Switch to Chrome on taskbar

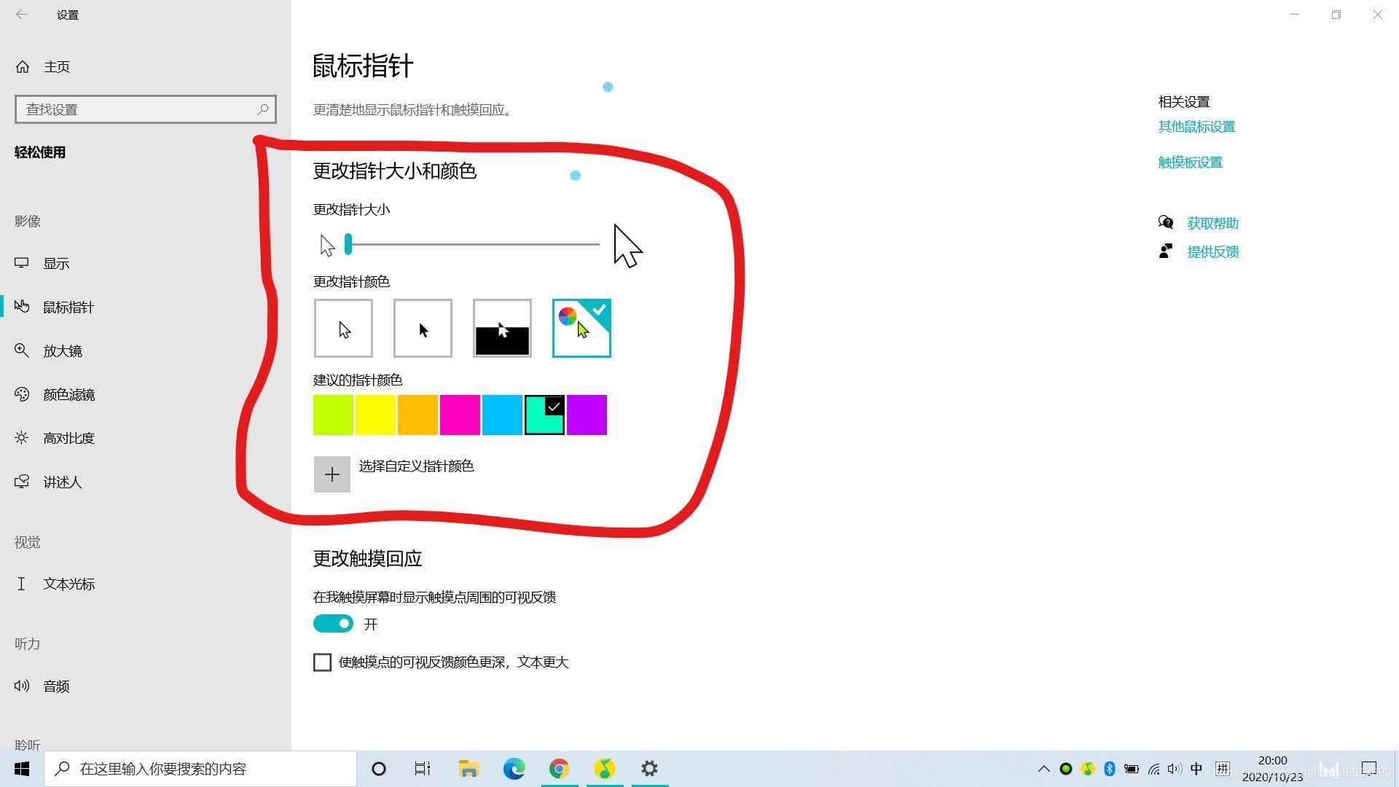[559, 769]
